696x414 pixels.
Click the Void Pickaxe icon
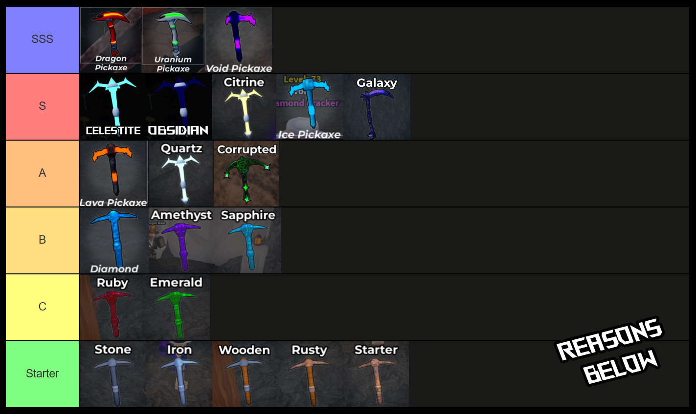(x=239, y=40)
